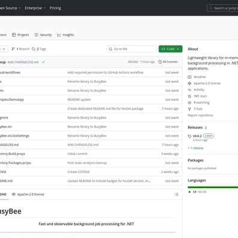Open commit 'Add required permission to GitHub Actions workflow'
The height and width of the screenshot is (238, 238).
pyautogui.click(x=105, y=73)
